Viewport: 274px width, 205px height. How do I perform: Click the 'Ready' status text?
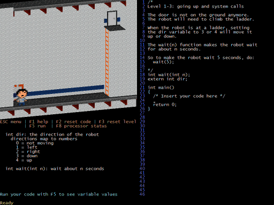(6, 203)
